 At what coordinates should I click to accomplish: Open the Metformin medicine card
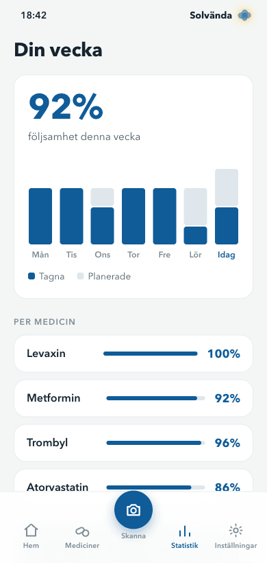[133, 398]
